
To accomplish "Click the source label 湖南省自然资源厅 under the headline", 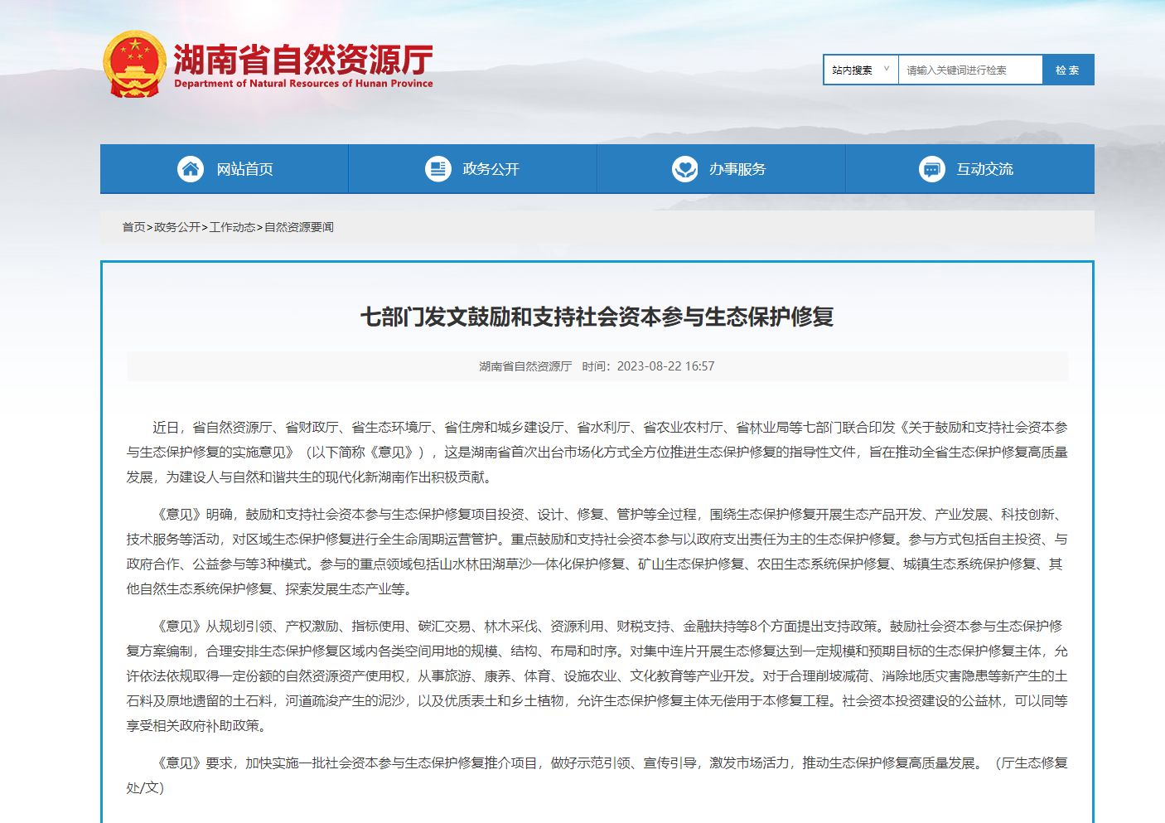I will click(x=525, y=366).
